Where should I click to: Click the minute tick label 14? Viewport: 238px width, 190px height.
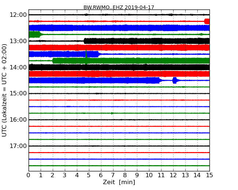tap(197, 175)
